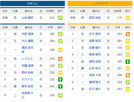The image size is (134, 102).
Task: Click orange down arrow in 牧原 大成 row
Action: pyautogui.click(x=128, y=75)
